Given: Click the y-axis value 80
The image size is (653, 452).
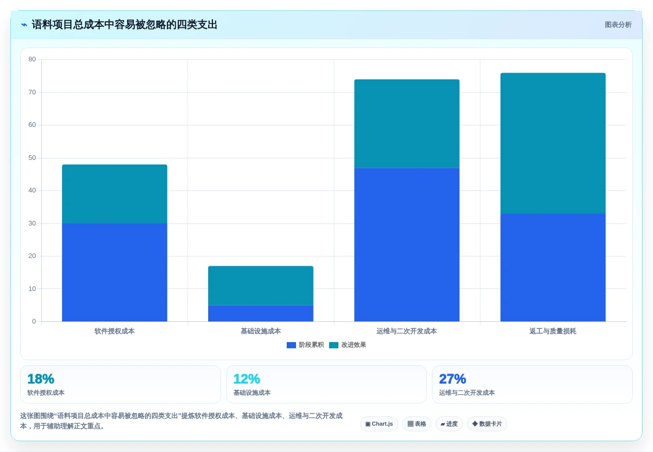Looking at the screenshot, I should [x=32, y=59].
